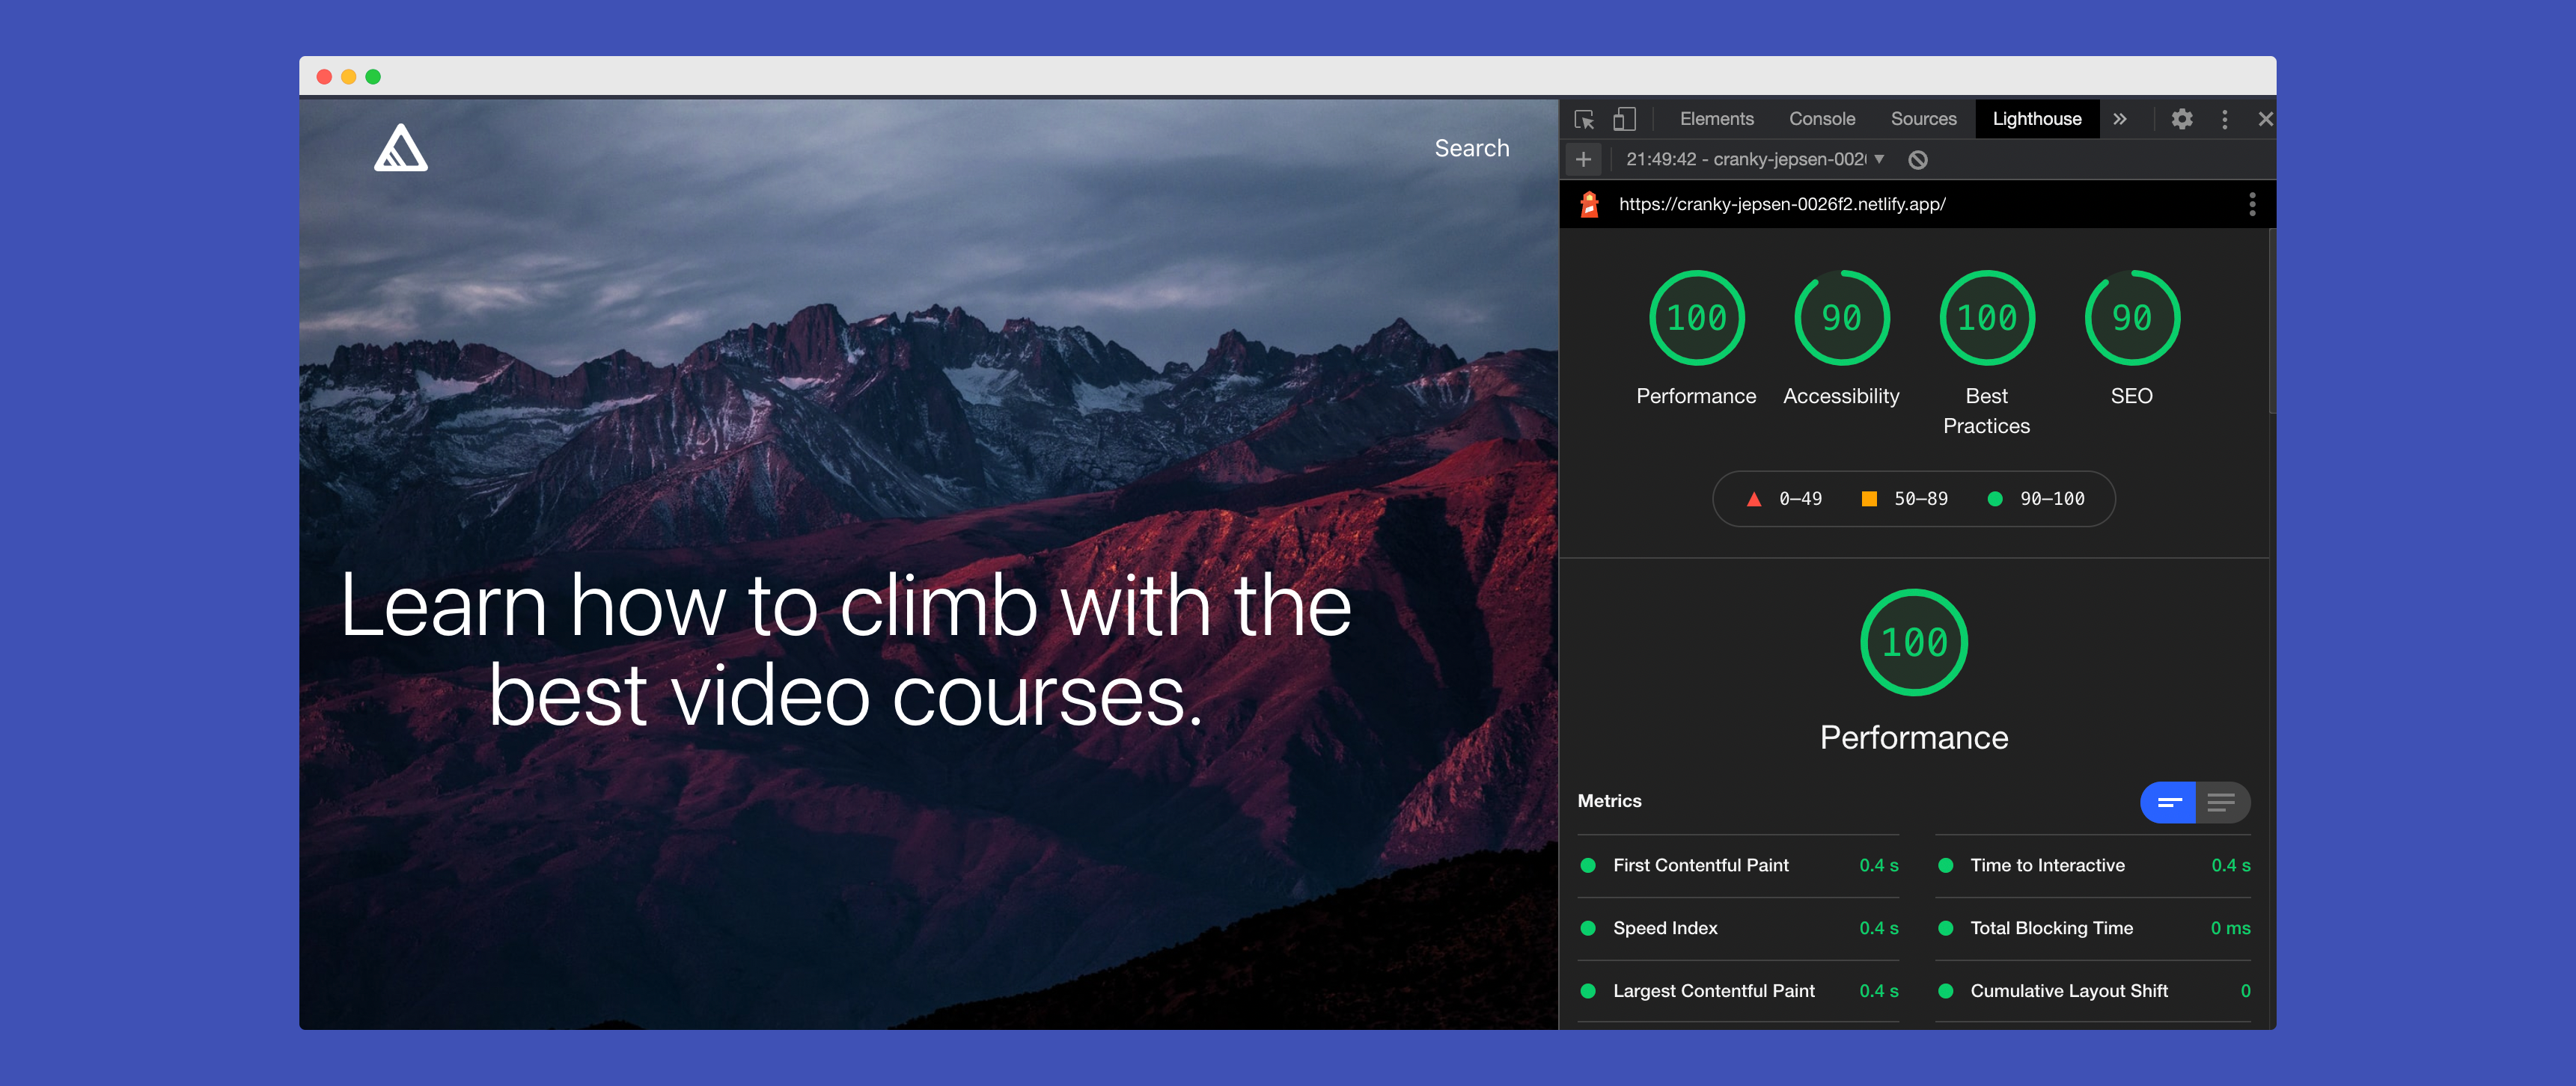Screen dimensions: 2576x1086
Task: Show more DevTools tabs via chevrons
Action: [x=2120, y=120]
